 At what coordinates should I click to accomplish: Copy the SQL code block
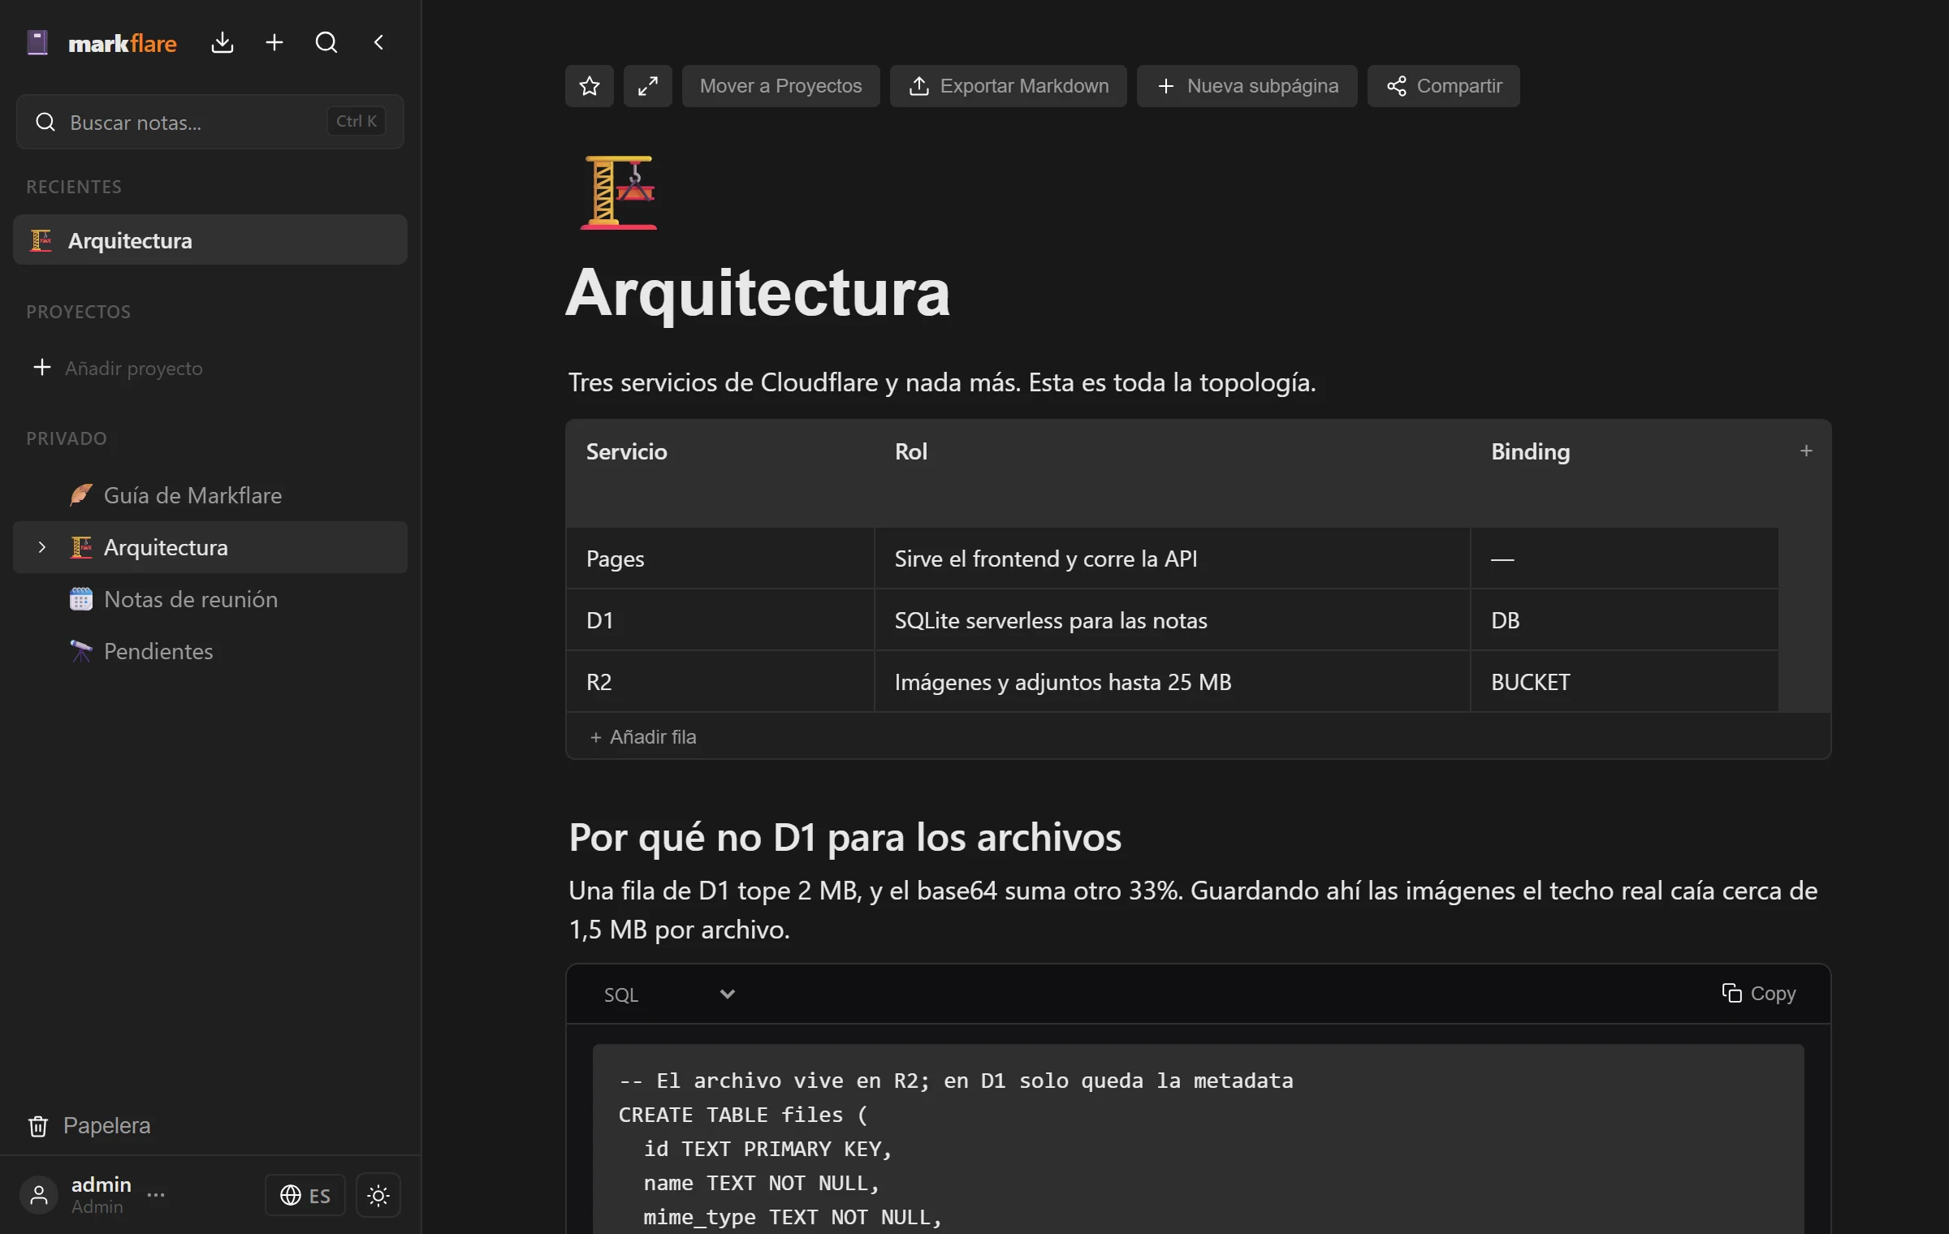pyautogui.click(x=1759, y=994)
